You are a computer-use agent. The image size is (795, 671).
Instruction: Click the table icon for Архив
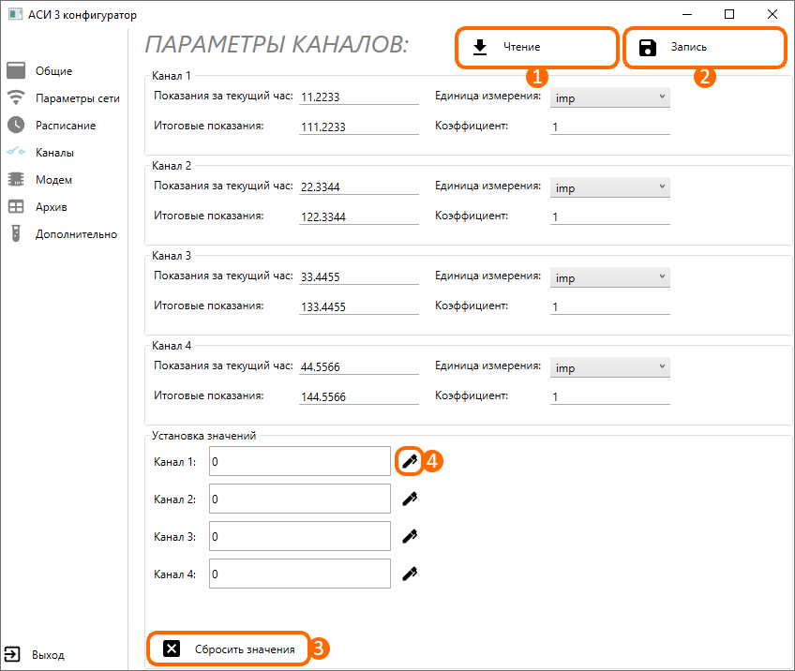tap(16, 206)
